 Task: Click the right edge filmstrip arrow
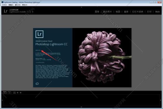coord(161,100)
